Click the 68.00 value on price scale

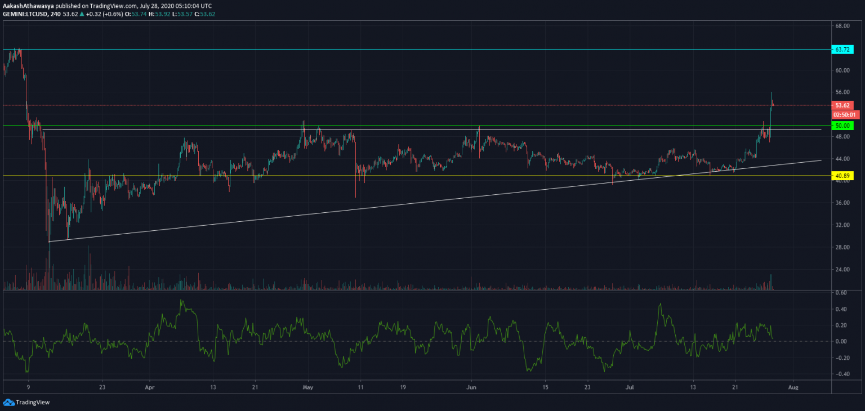point(842,26)
